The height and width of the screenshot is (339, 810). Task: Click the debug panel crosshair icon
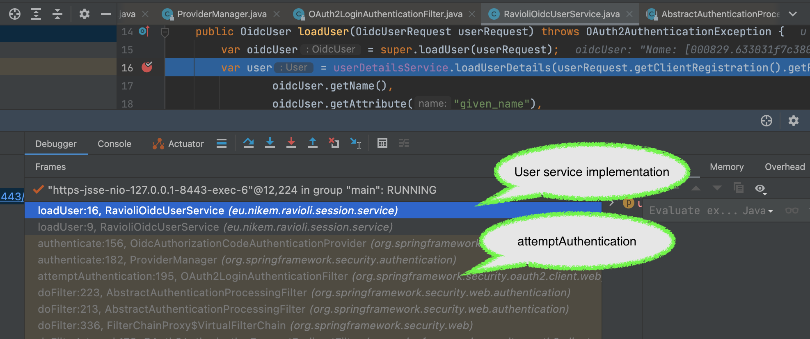pyautogui.click(x=767, y=121)
